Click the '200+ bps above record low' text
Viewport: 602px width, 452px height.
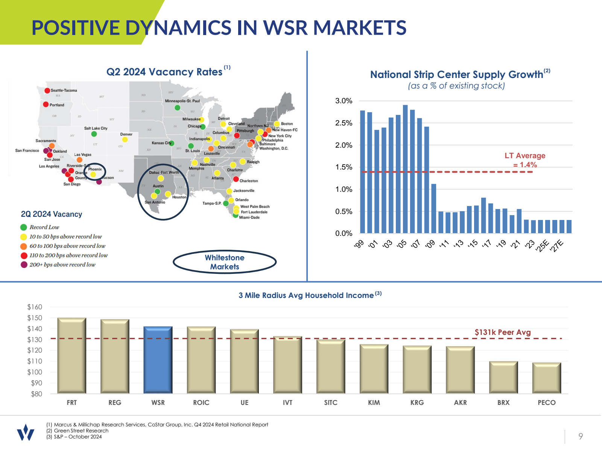pos(62,264)
